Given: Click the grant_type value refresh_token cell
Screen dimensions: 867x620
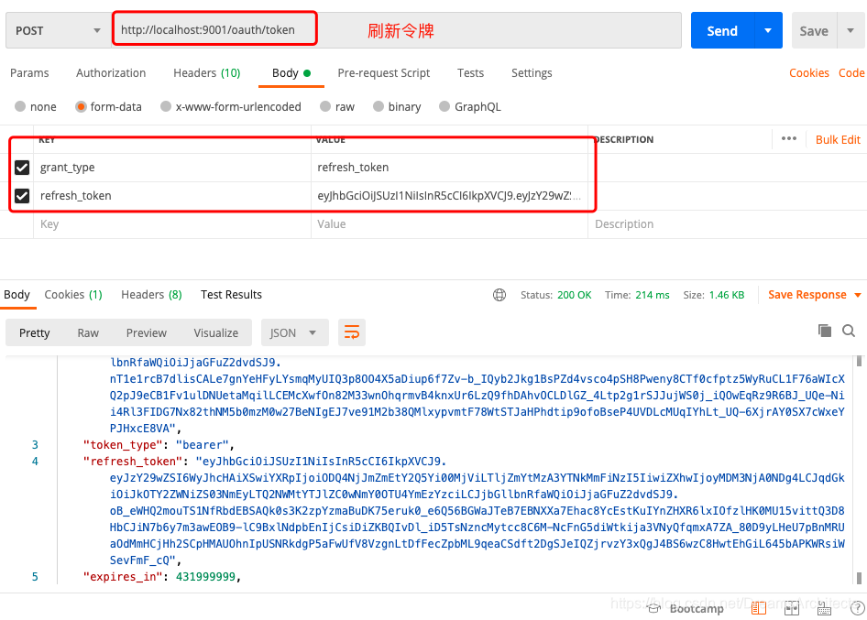Looking at the screenshot, I should pyautogui.click(x=449, y=167).
